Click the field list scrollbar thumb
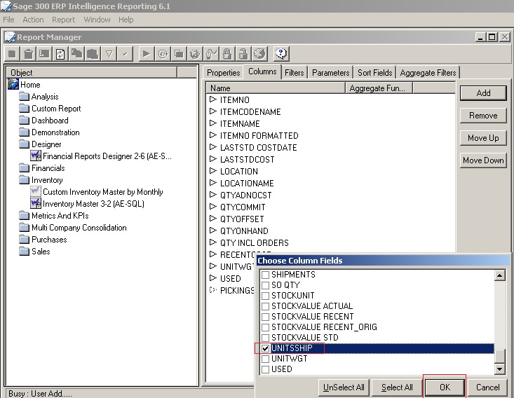 tap(499, 357)
